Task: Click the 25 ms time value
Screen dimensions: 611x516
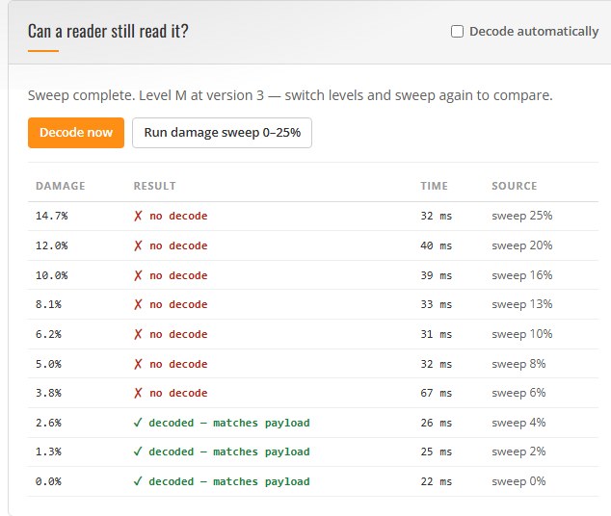Action: tap(437, 451)
